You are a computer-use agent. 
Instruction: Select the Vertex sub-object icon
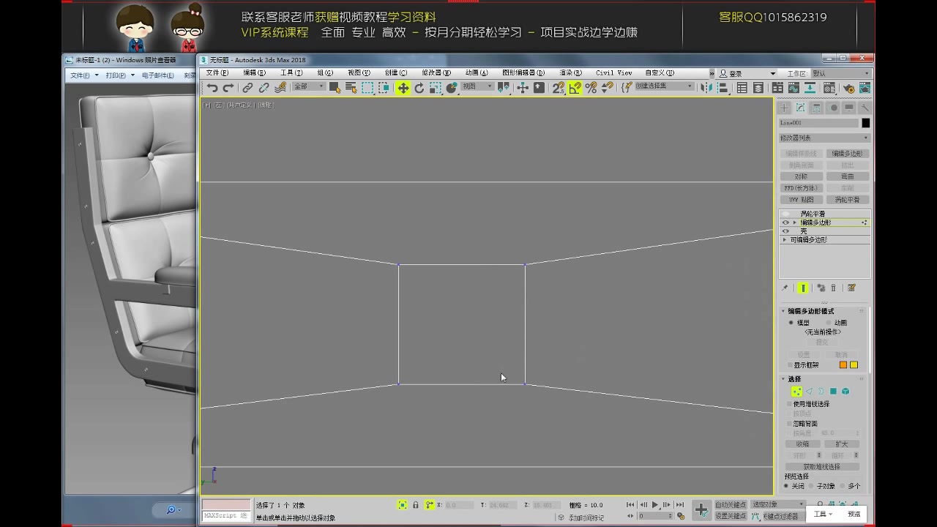[796, 391]
